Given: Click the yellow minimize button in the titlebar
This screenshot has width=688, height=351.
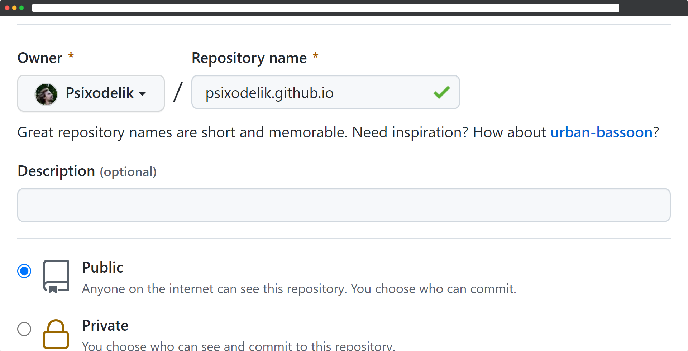Looking at the screenshot, I should (14, 8).
